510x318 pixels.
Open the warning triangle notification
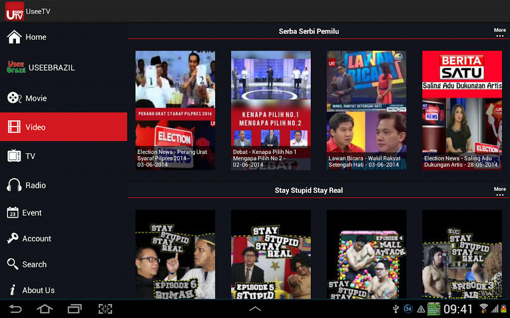(421, 309)
